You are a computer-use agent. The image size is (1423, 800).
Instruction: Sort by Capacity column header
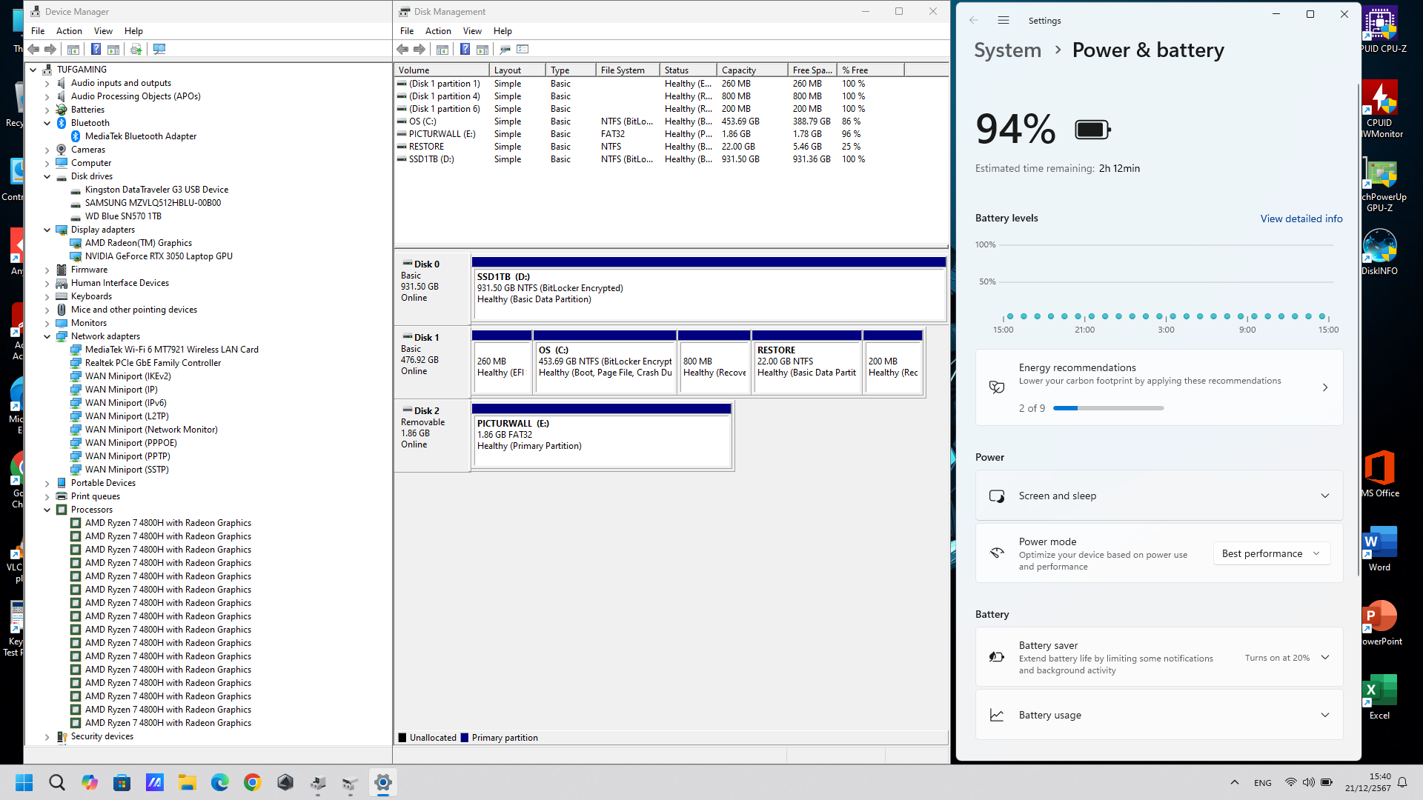coord(752,70)
